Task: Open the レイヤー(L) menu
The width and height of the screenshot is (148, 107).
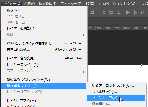Action: 11,4
